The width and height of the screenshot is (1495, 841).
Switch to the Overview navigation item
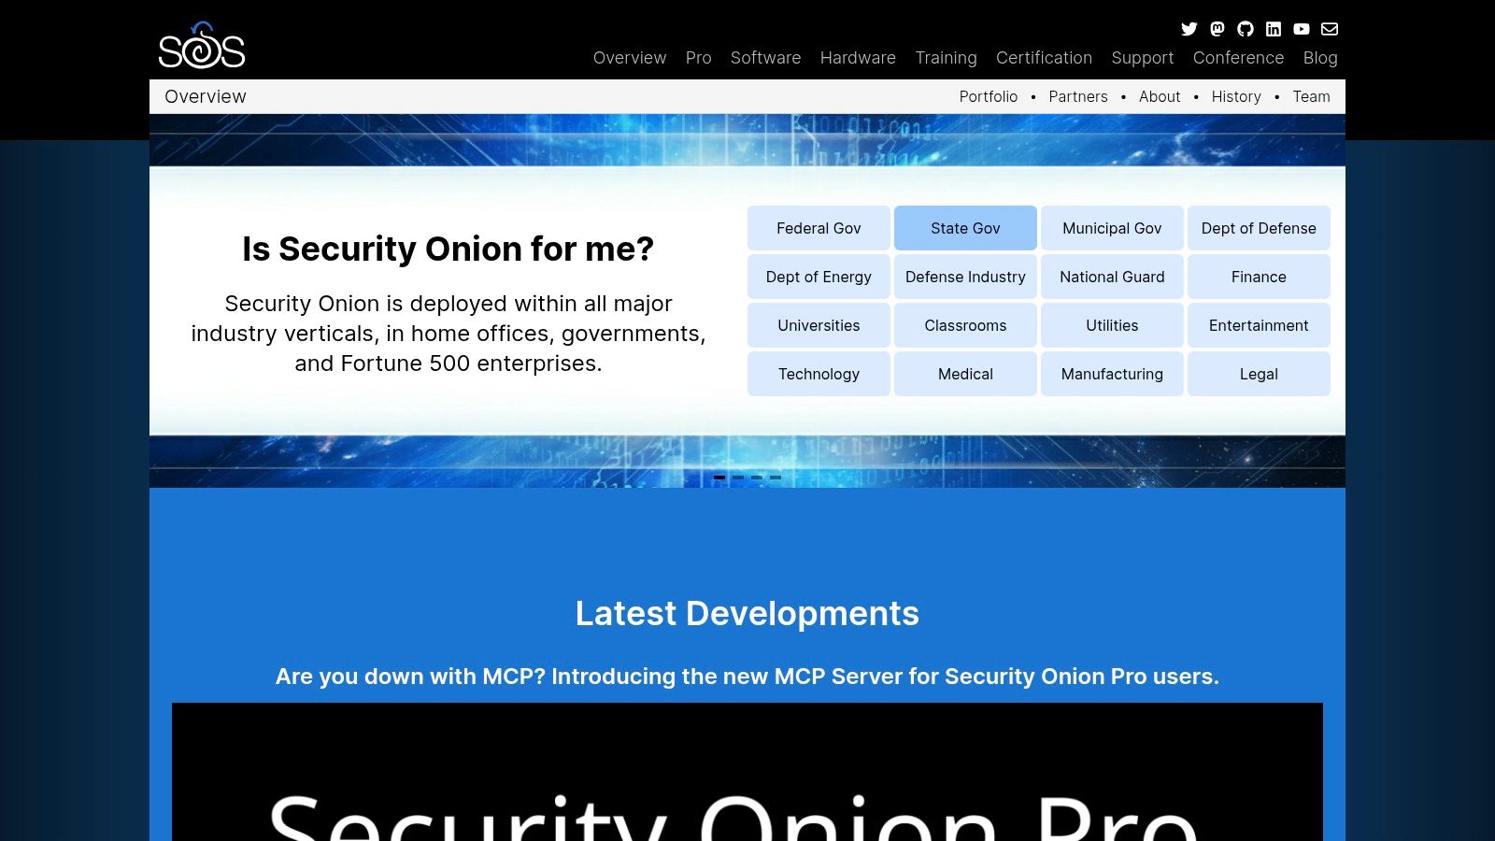630,58
